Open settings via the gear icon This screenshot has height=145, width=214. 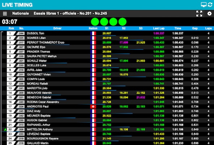click(210, 14)
